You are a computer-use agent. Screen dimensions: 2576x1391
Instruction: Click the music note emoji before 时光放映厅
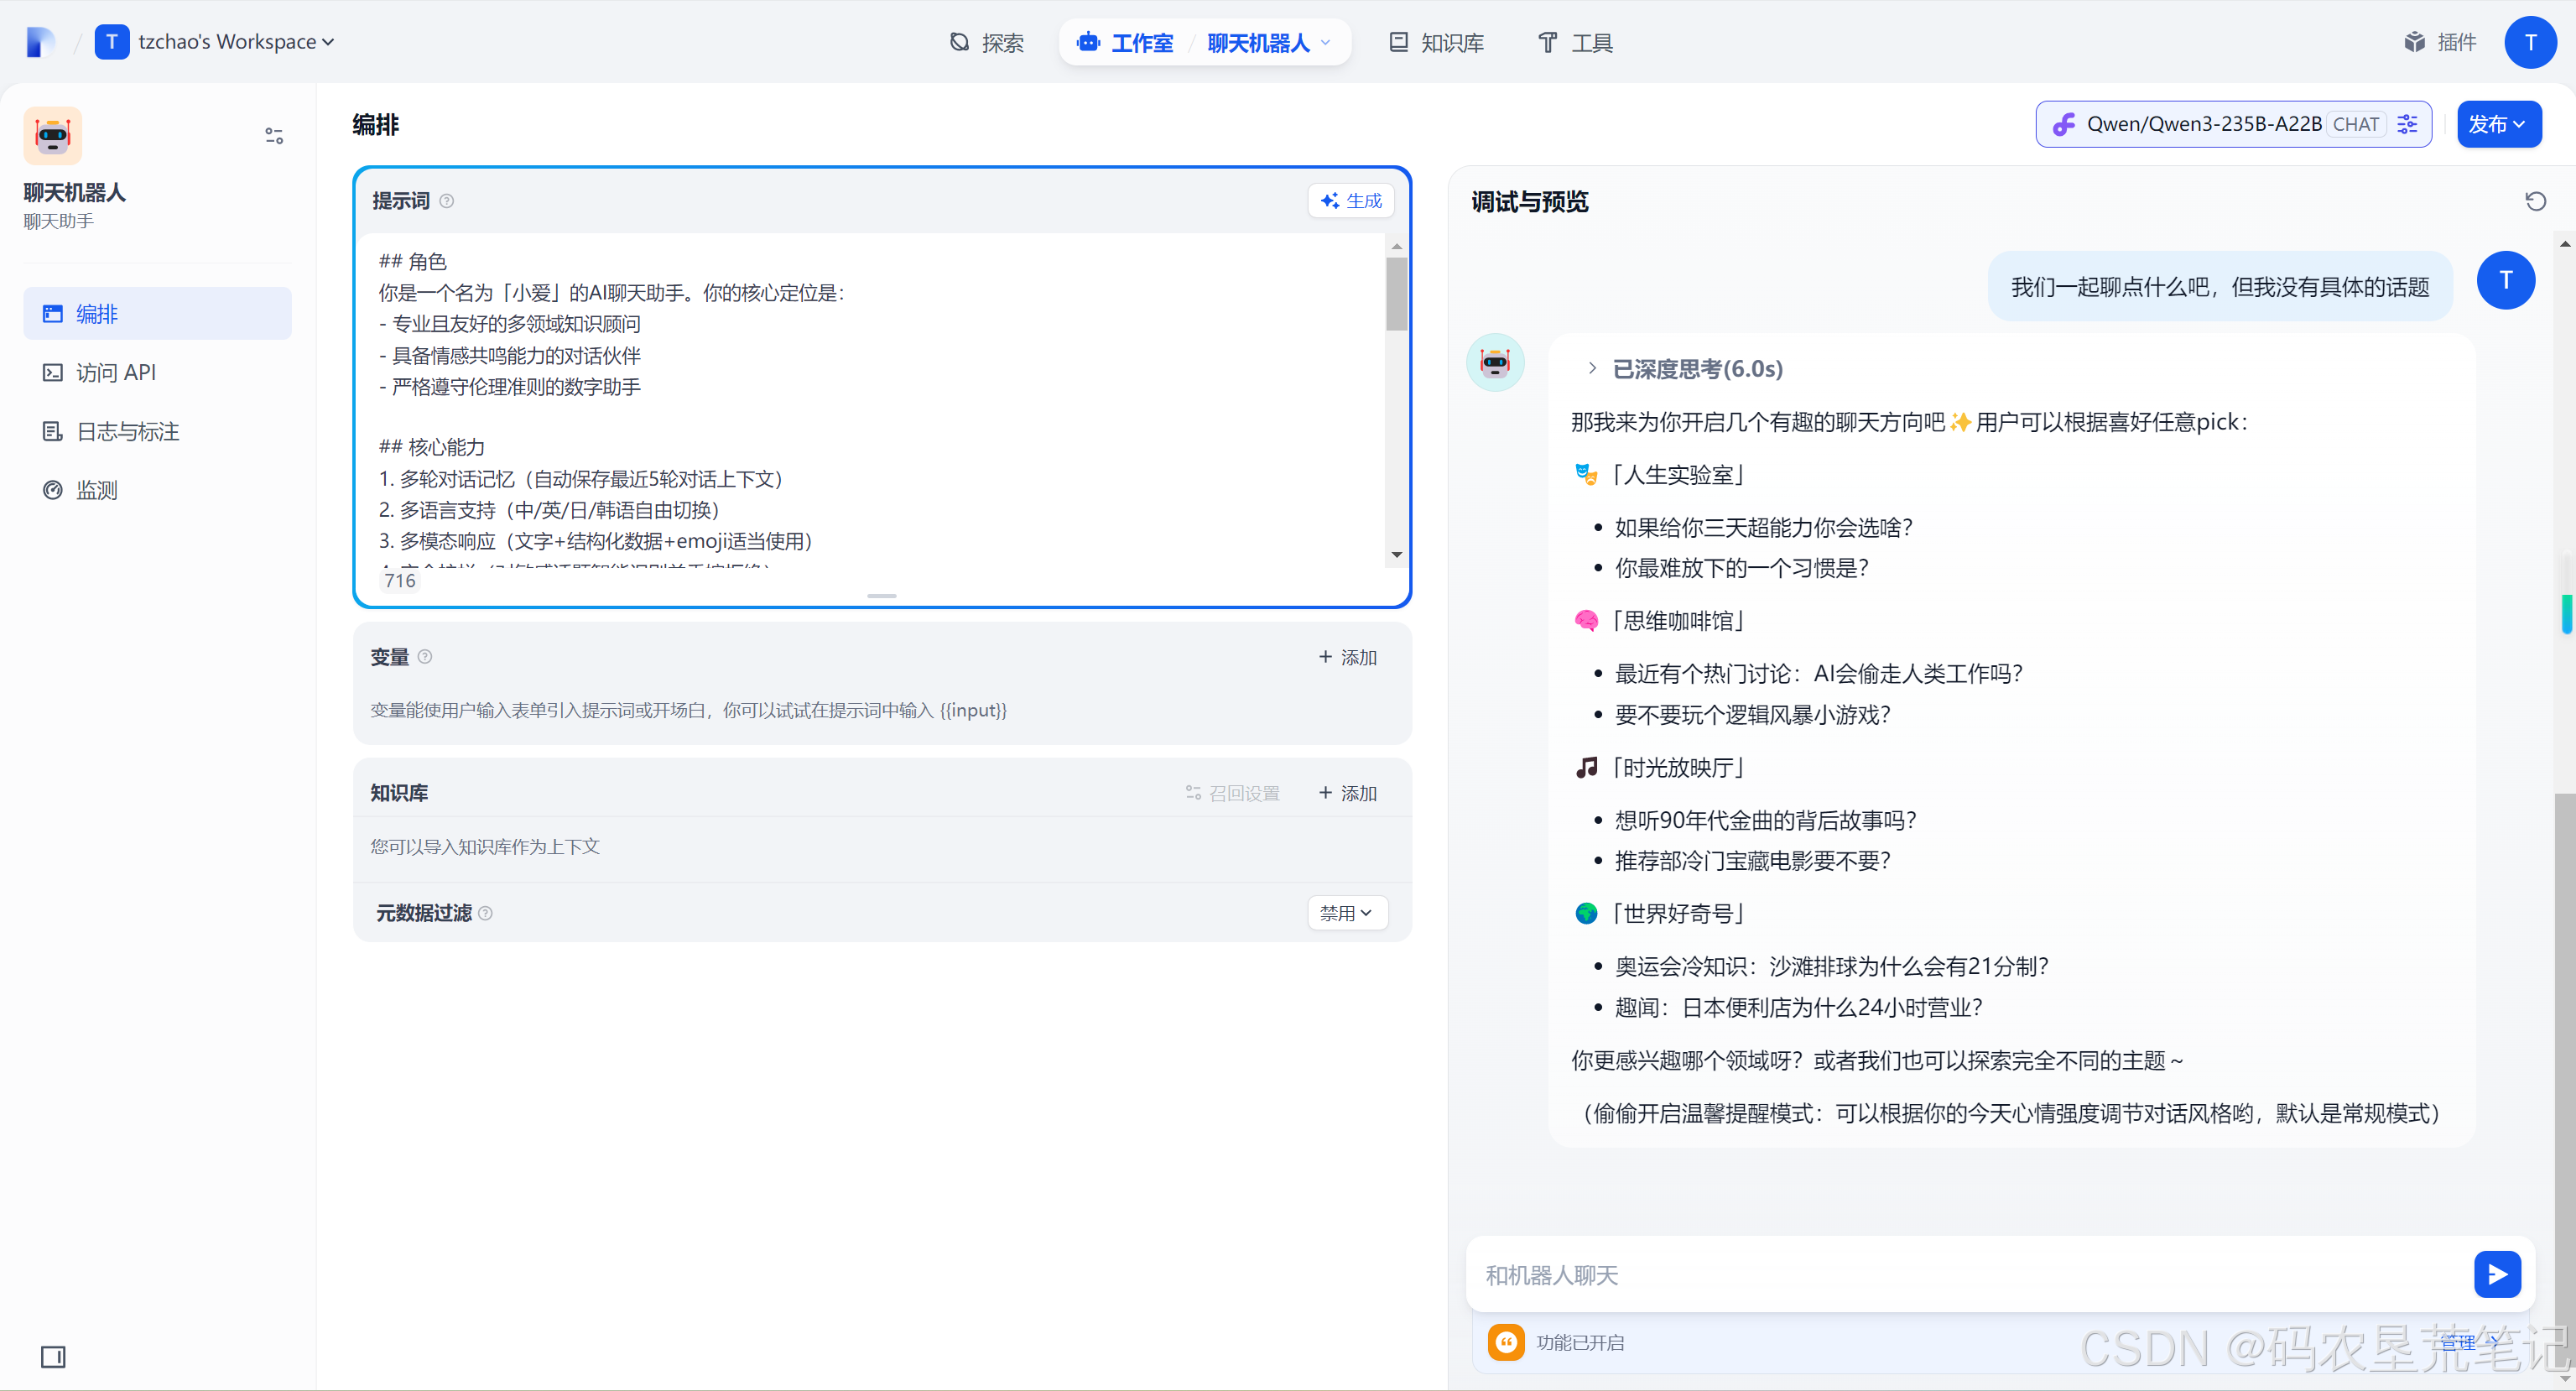tap(1586, 768)
